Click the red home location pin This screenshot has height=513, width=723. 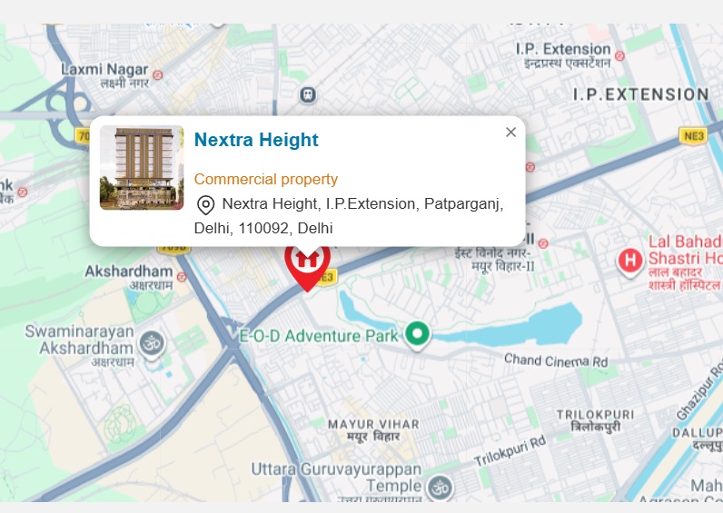point(307,269)
